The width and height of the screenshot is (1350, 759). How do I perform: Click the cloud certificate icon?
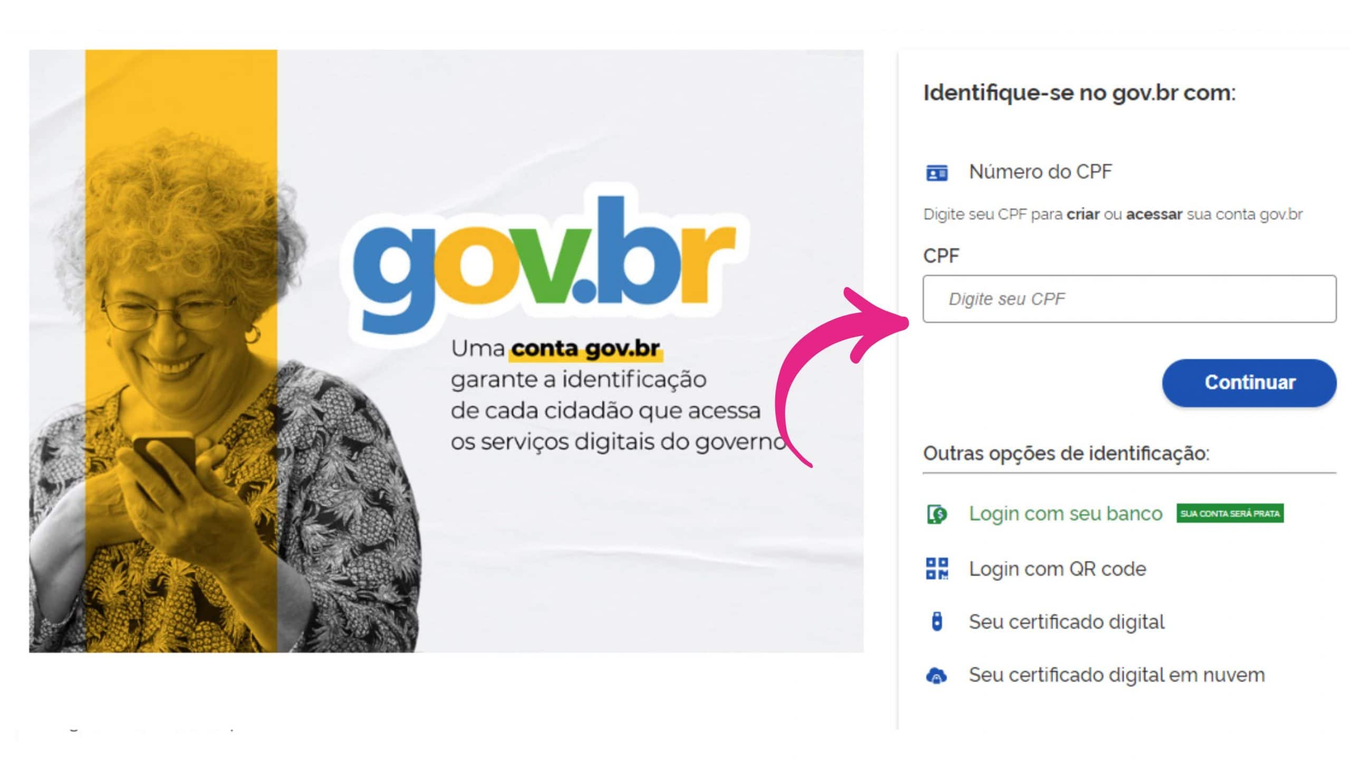pyautogui.click(x=937, y=675)
